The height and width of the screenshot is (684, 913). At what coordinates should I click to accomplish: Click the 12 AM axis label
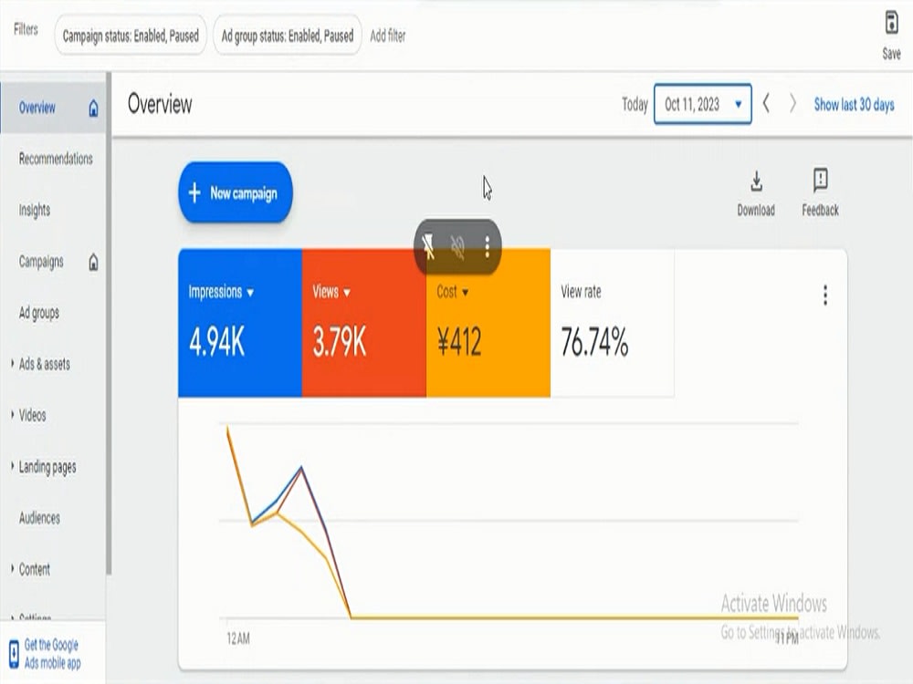(238, 638)
